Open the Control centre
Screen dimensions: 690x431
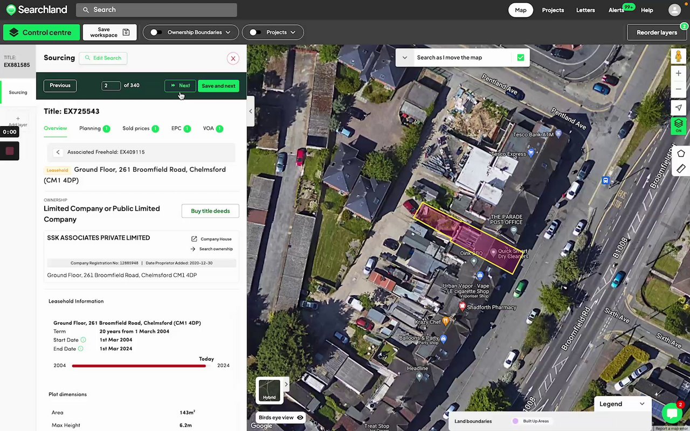click(x=42, y=32)
